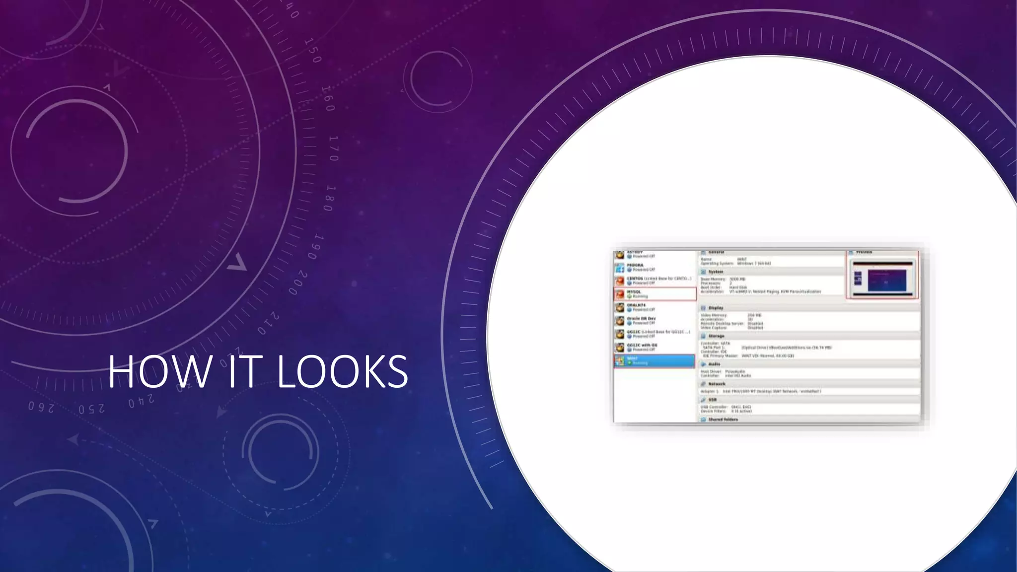This screenshot has width=1017, height=572.
Task: Click the Network section icon
Action: (703, 384)
